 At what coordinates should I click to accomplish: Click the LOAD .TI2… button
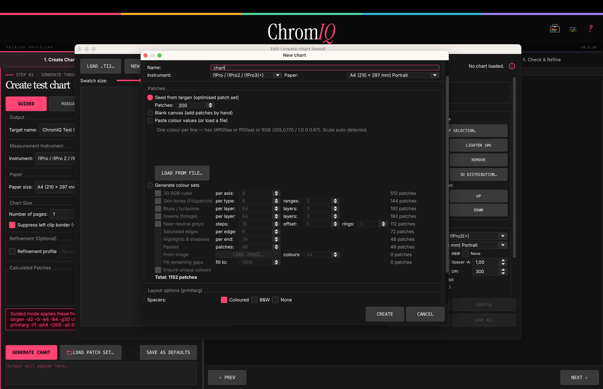100,66
